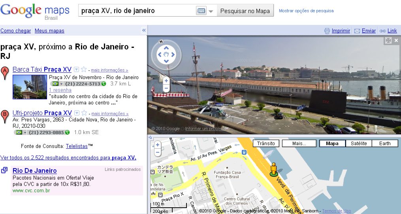Pan Street View right arrow
This screenshot has width=401, height=214.
coord(173,54)
